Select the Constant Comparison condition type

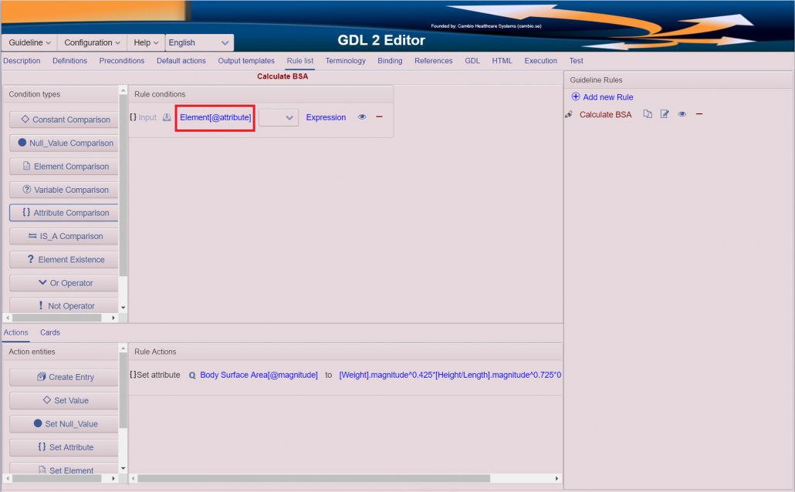point(63,120)
